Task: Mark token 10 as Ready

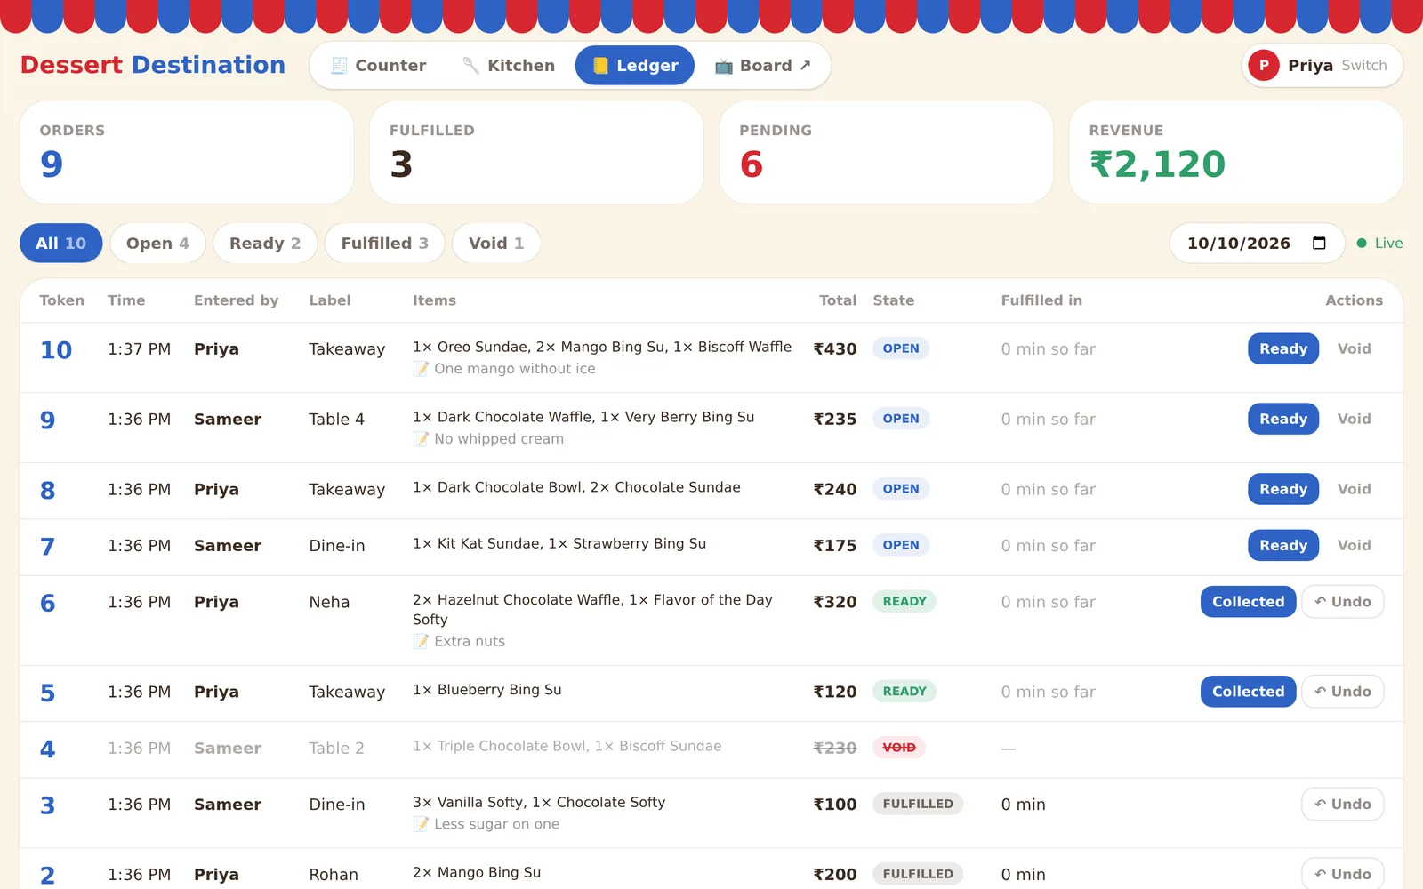Action: click(x=1283, y=348)
